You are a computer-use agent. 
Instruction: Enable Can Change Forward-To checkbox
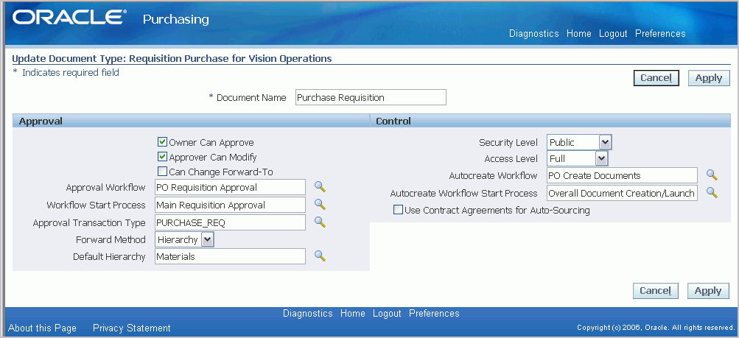(x=162, y=172)
